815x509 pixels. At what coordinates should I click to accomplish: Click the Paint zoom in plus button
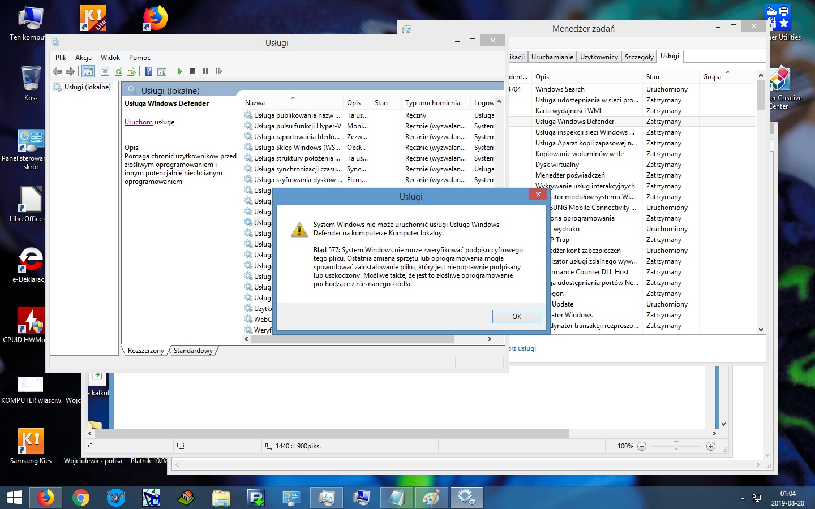point(711,446)
